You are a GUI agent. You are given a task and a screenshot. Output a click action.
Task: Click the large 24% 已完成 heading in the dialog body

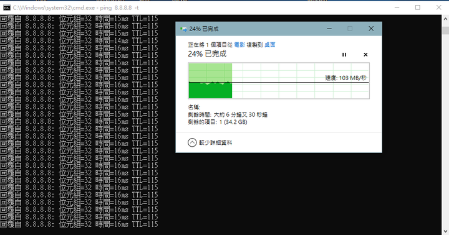[207, 53]
